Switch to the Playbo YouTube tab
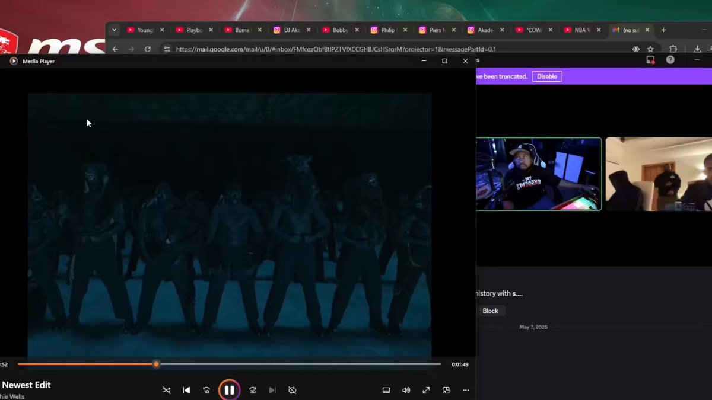 194,30
